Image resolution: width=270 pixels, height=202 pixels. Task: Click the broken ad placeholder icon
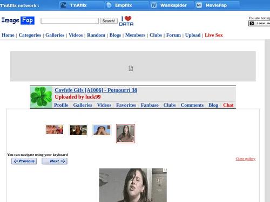pos(131,68)
